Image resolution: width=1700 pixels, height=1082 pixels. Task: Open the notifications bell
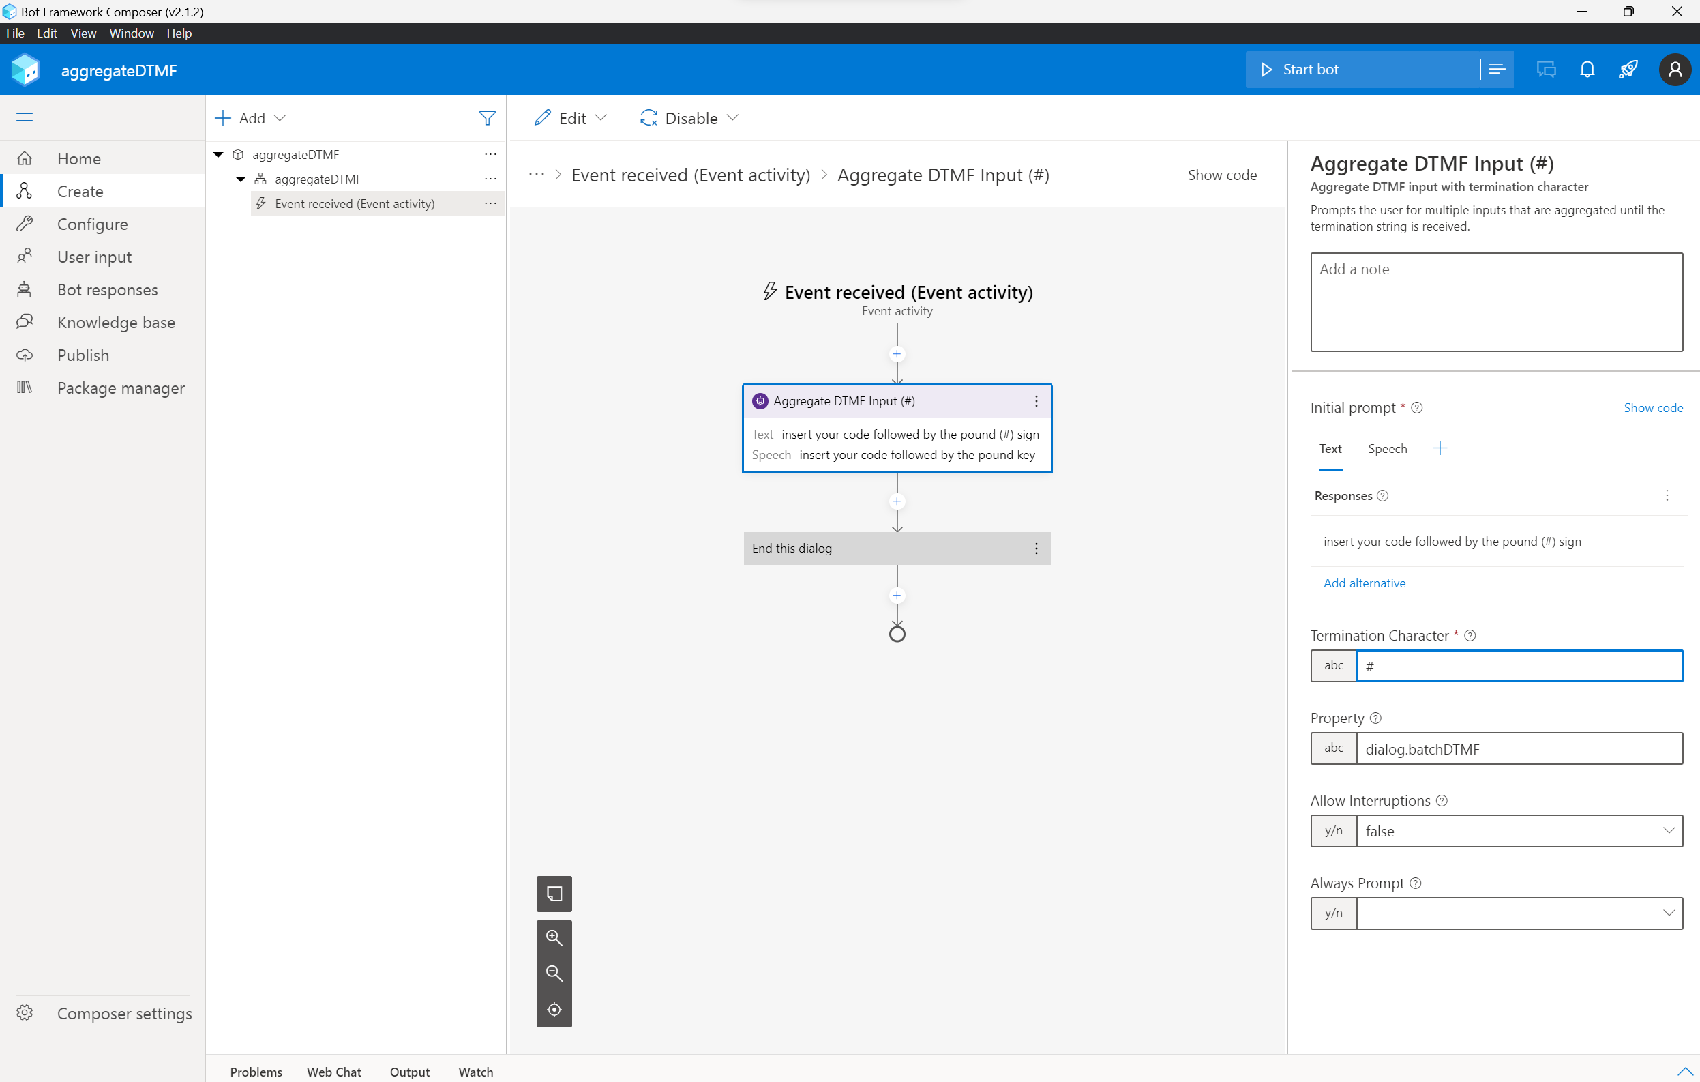coord(1587,69)
